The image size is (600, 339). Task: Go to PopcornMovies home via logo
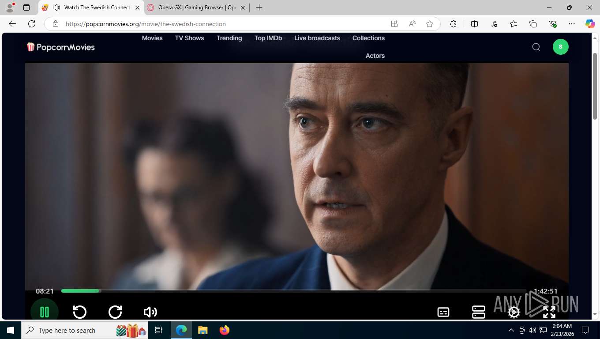pyautogui.click(x=60, y=47)
